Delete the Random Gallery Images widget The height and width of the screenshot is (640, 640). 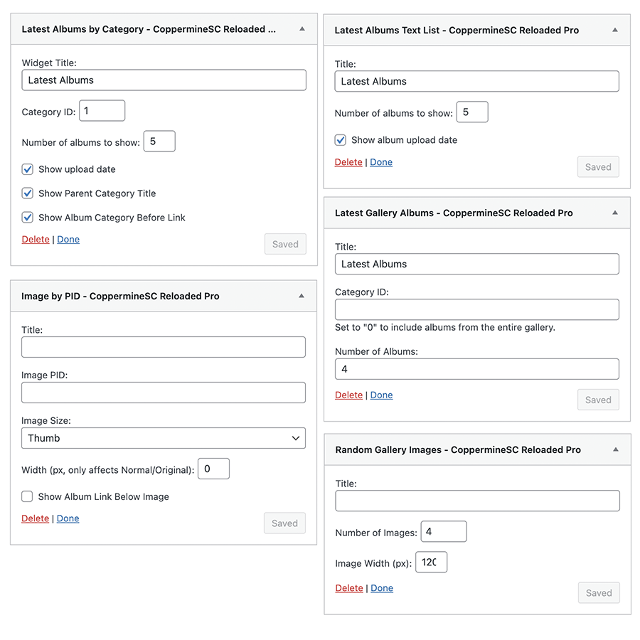pos(349,588)
